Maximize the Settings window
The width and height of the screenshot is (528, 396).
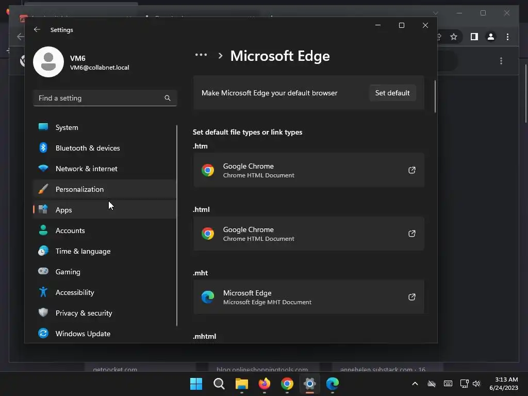point(401,25)
